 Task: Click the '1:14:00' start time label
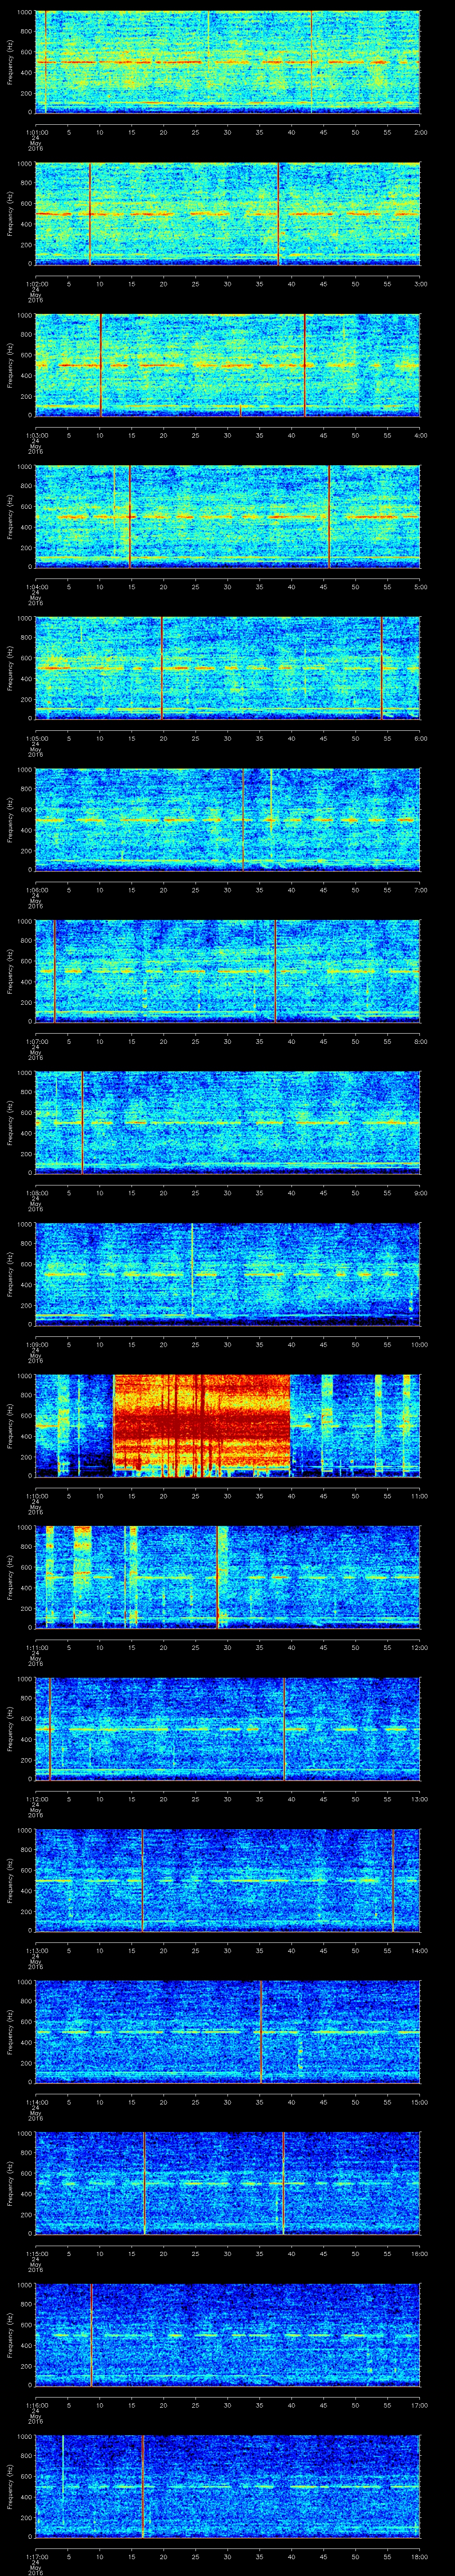[36, 2101]
